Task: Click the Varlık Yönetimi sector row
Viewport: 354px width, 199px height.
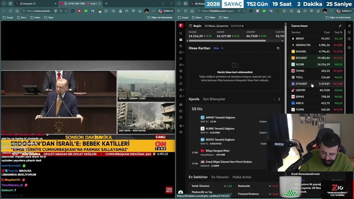Action: [212, 186]
